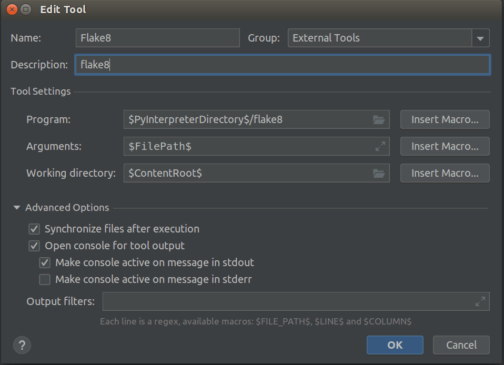Insert macro for the Arguments field
This screenshot has height=365, width=504.
click(445, 146)
